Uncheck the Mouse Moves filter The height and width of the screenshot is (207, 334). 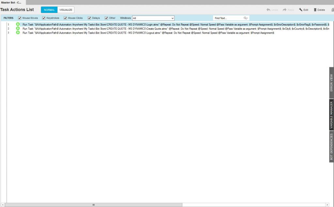20,18
